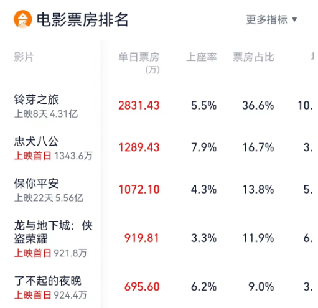Open the movie 了不起的夜晚
Viewport: 318px width, 308px height.
[x=48, y=281]
